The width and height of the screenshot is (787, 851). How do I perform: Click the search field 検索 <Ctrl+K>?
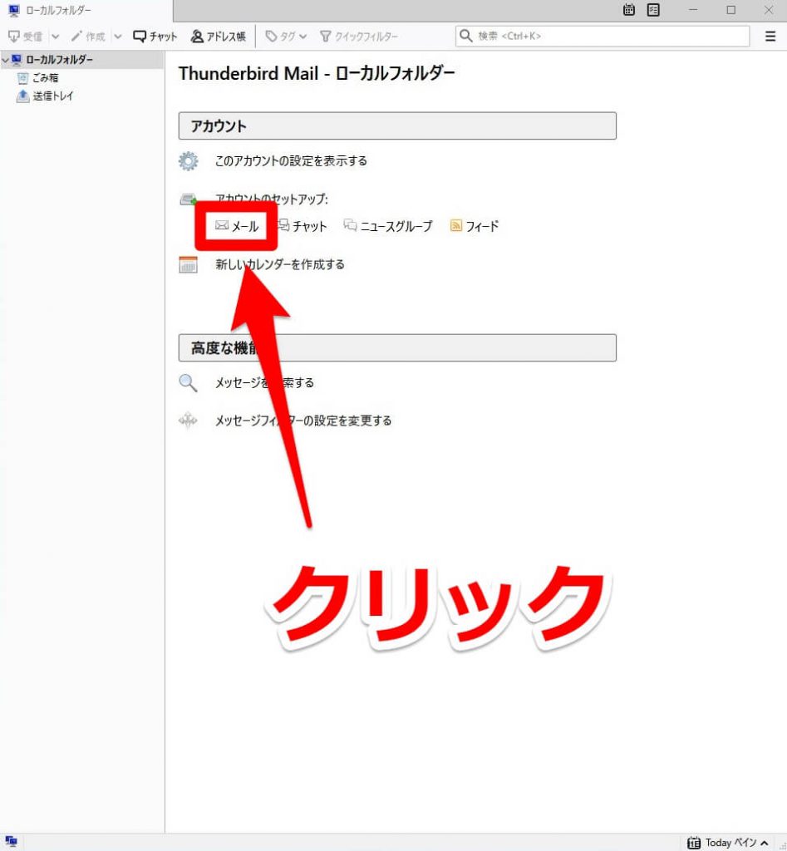click(x=603, y=36)
